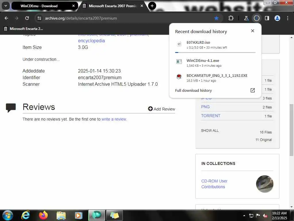Open the browser side panel

tap(267, 18)
